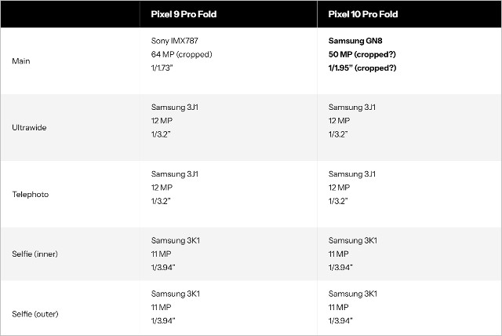This screenshot has width=502, height=336.
Task: Click 1/3.2" in Pixel 10 Ultrawide cell
Action: click(x=338, y=134)
